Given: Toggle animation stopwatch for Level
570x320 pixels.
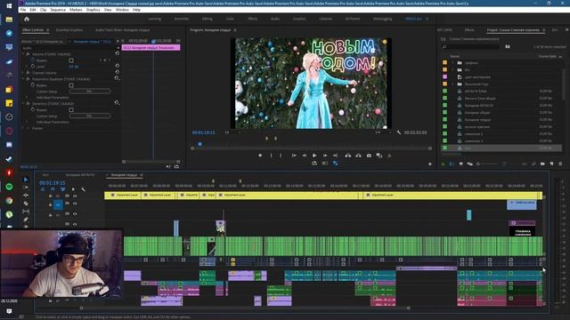Looking at the screenshot, I should tap(33, 67).
